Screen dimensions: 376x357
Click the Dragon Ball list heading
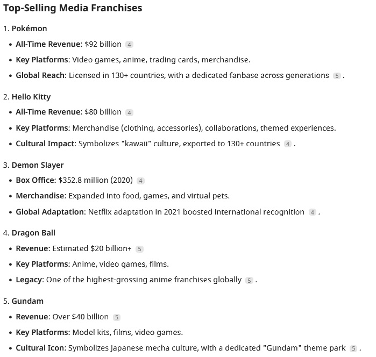[33, 233]
